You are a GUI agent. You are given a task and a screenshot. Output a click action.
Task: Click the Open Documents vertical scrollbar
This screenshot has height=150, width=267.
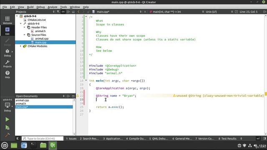(x=74, y=117)
